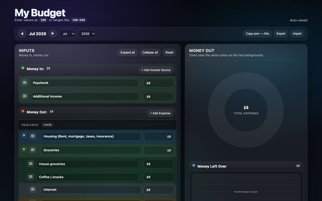Viewport: 322px width, 201px height.
Task: Click the Additional income drag handle
Action: click(25, 96)
